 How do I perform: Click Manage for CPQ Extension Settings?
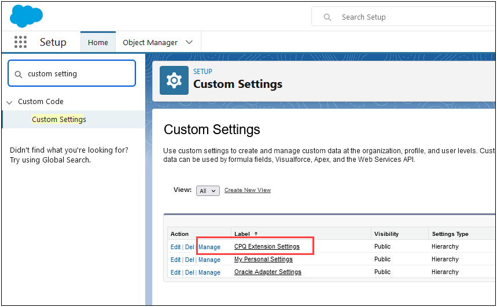pyautogui.click(x=209, y=247)
